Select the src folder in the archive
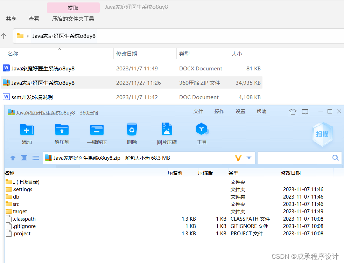The height and width of the screenshot is (263, 344). [16, 204]
